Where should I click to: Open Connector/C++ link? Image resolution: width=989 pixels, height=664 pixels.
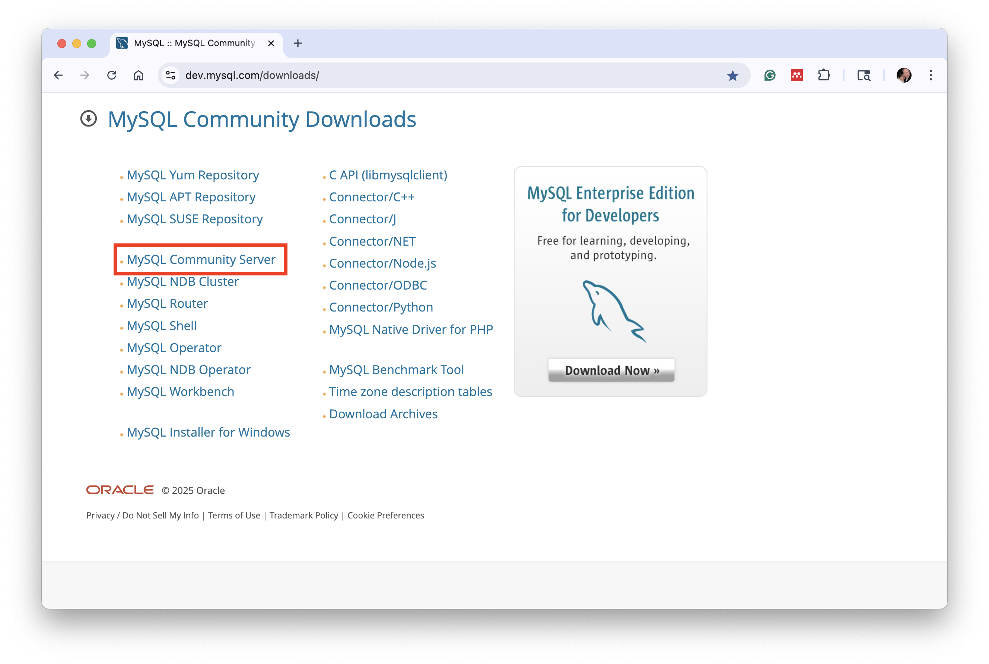(x=372, y=197)
